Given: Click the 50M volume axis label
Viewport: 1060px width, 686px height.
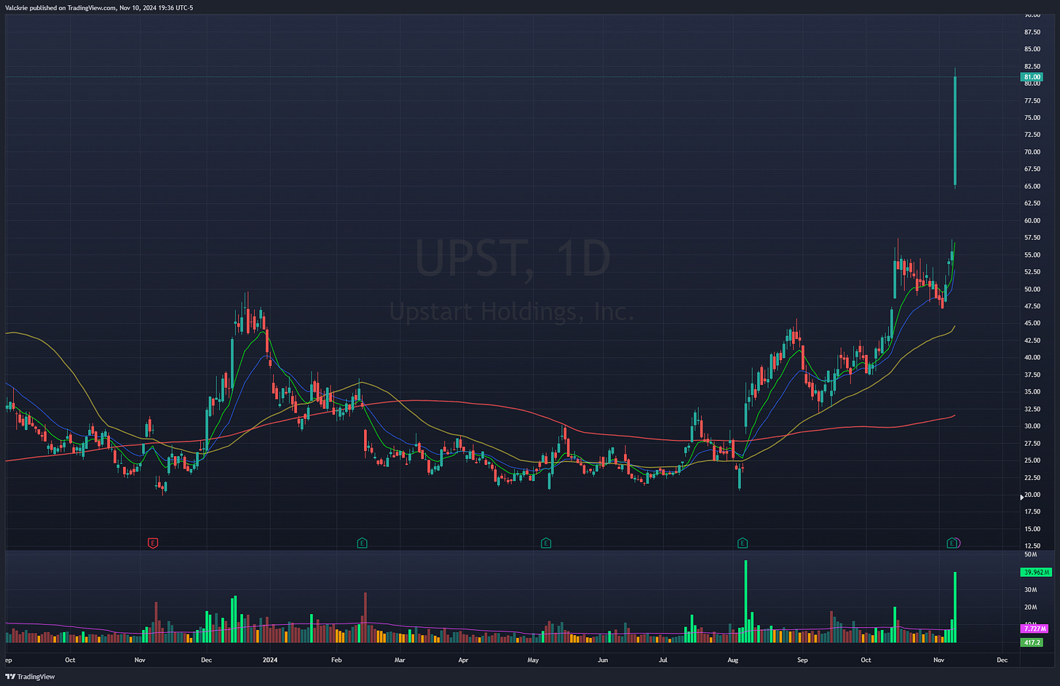Looking at the screenshot, I should [1031, 555].
